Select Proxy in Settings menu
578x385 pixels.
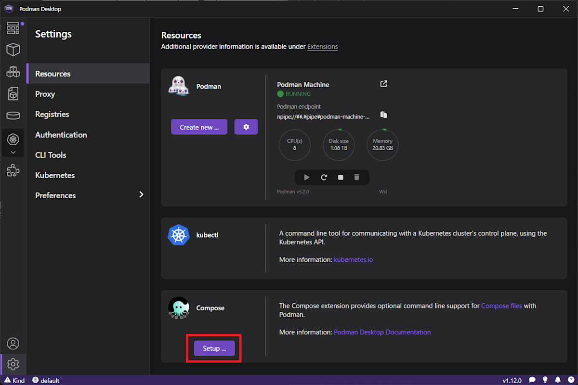pyautogui.click(x=88, y=94)
